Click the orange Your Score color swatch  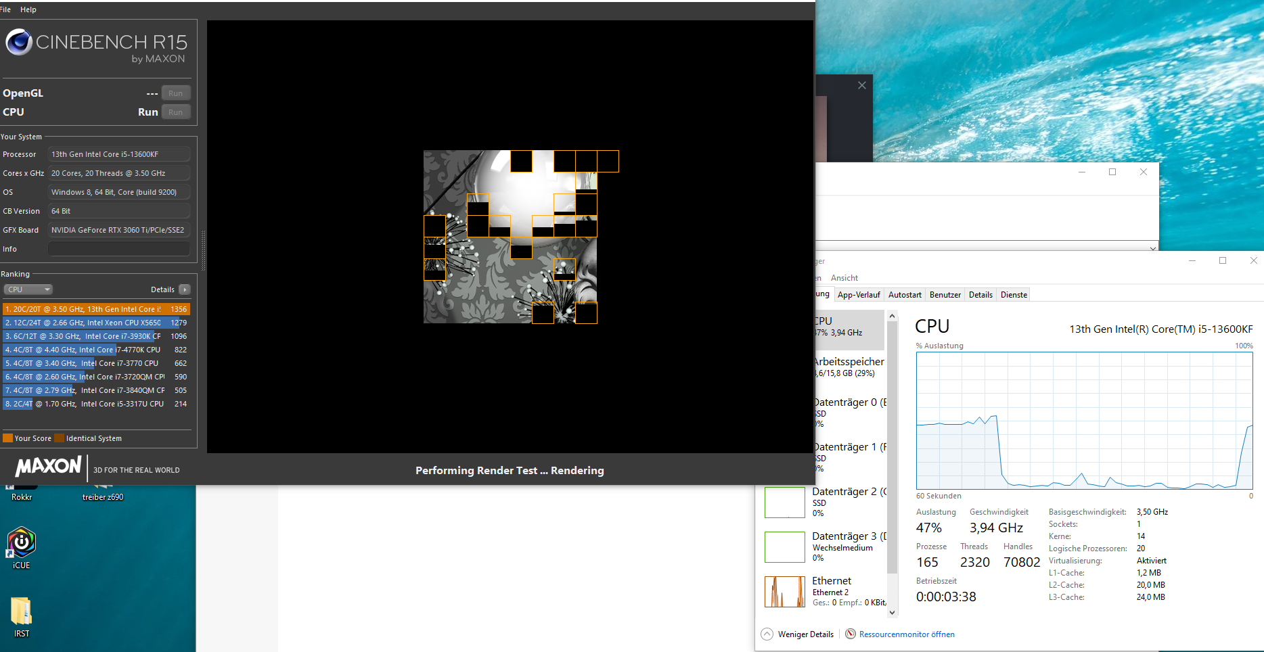tap(7, 438)
